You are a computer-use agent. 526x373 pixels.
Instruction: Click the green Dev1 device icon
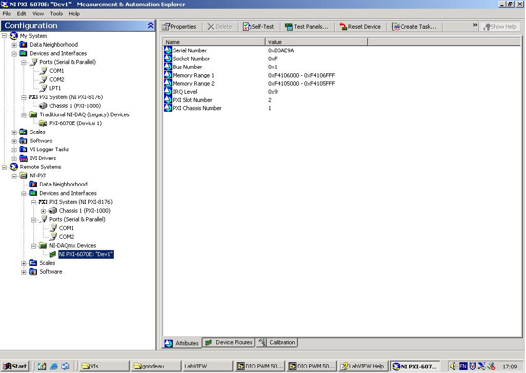[x=53, y=254]
